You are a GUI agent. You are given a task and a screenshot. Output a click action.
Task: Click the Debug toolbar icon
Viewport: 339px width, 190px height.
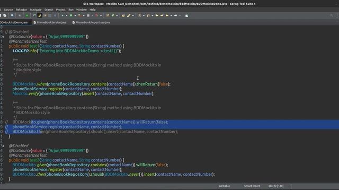coord(63,15)
